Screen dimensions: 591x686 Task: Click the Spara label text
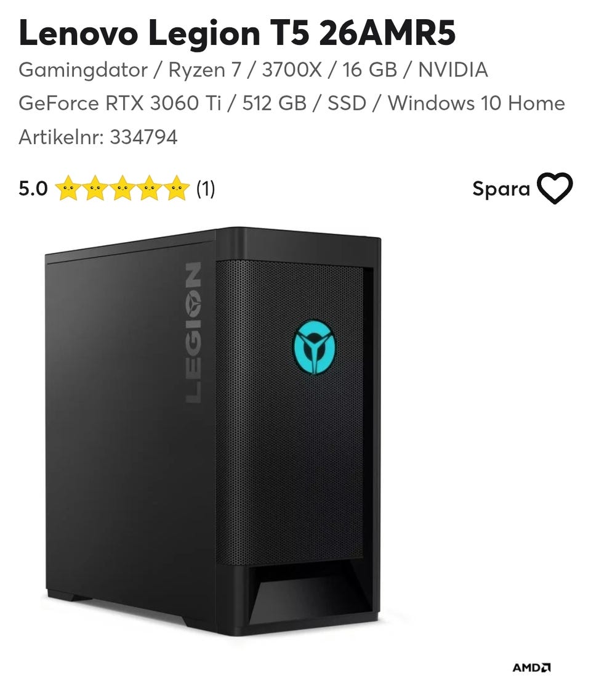click(501, 189)
